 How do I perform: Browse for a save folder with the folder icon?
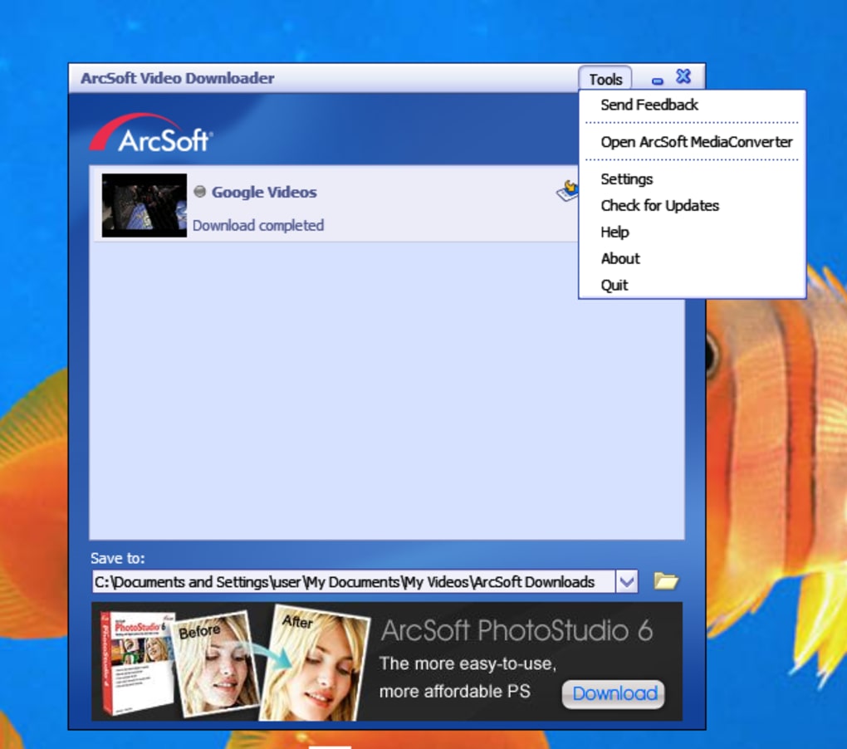(x=666, y=581)
